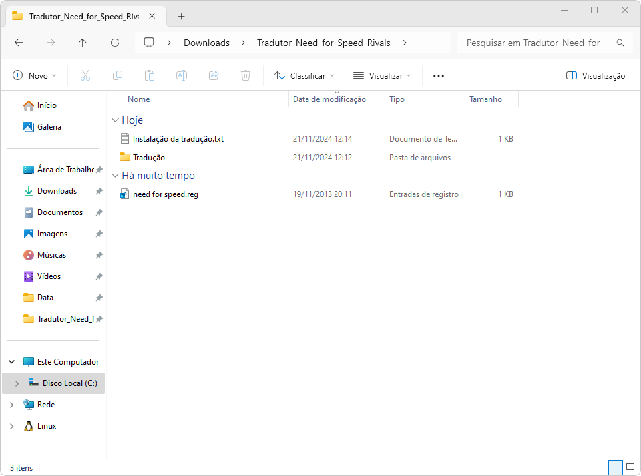Image resolution: width=641 pixels, height=476 pixels.
Task: Click chevron after computer icon in address bar
Action: pyautogui.click(x=169, y=43)
